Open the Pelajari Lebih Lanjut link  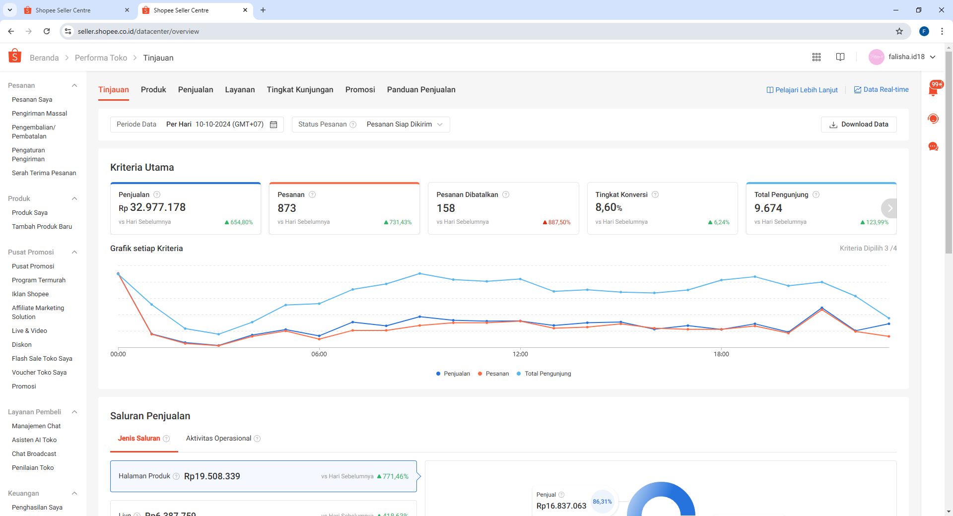pyautogui.click(x=802, y=90)
